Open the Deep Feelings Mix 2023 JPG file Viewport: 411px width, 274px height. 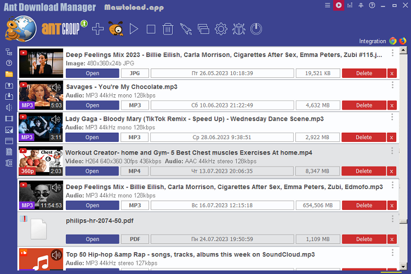[93, 73]
